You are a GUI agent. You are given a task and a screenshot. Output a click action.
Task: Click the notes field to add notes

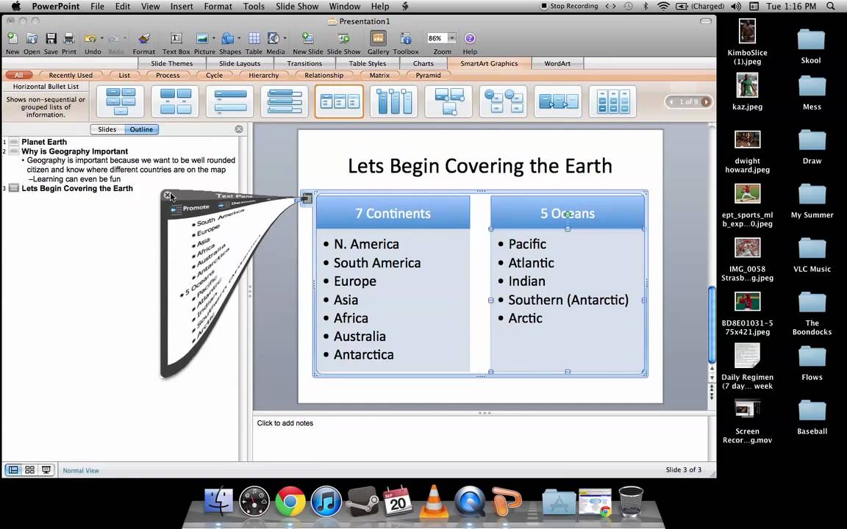(x=285, y=423)
